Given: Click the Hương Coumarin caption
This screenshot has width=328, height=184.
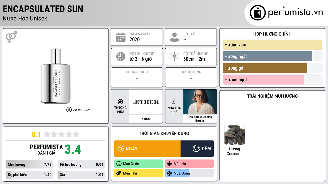Looking at the screenshot, I should click(x=234, y=151).
